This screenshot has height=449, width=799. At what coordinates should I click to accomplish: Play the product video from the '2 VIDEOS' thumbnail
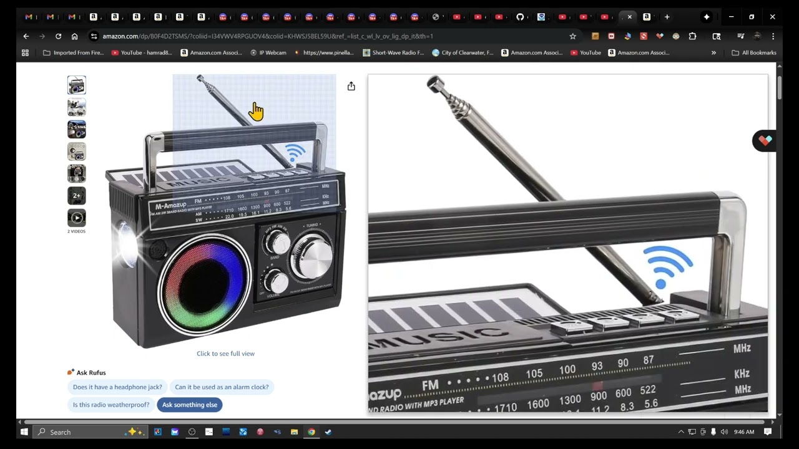pyautogui.click(x=77, y=218)
